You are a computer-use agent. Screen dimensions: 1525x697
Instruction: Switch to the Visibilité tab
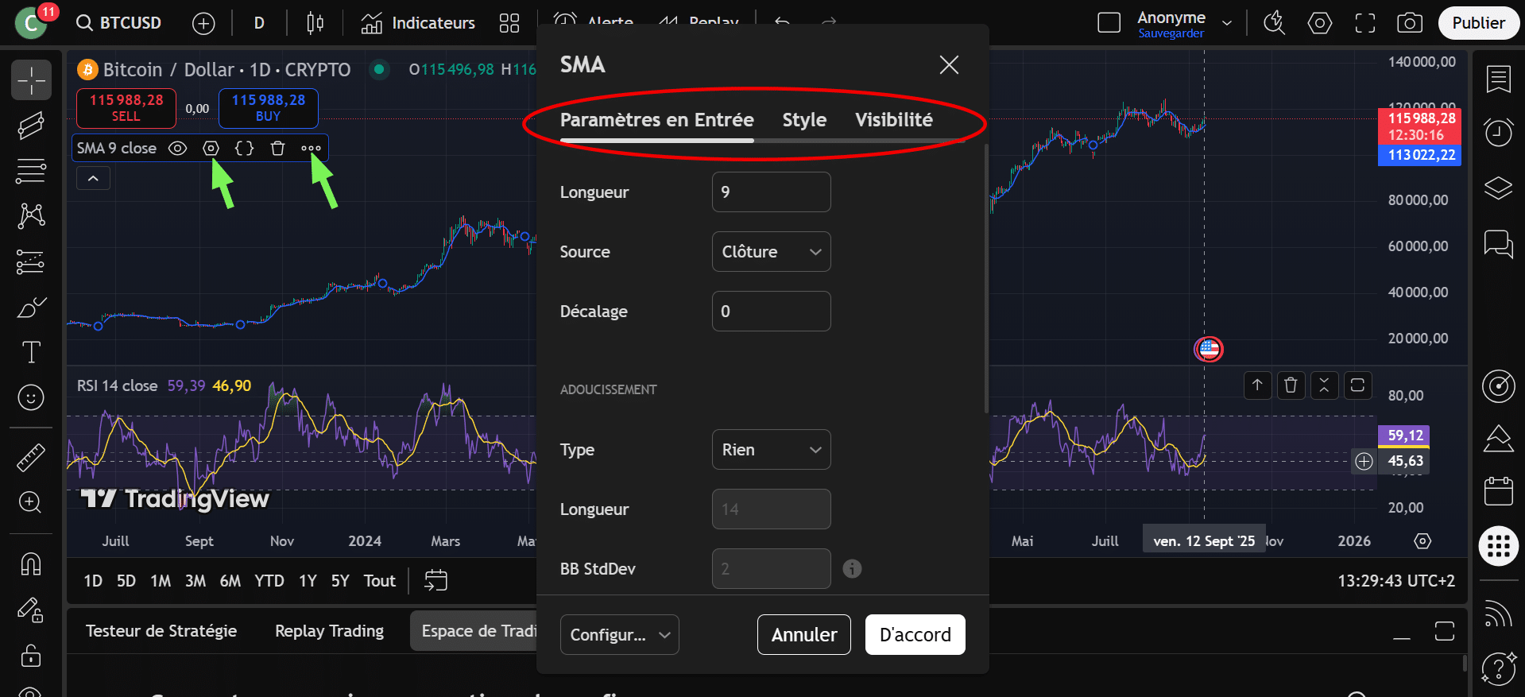(x=893, y=120)
